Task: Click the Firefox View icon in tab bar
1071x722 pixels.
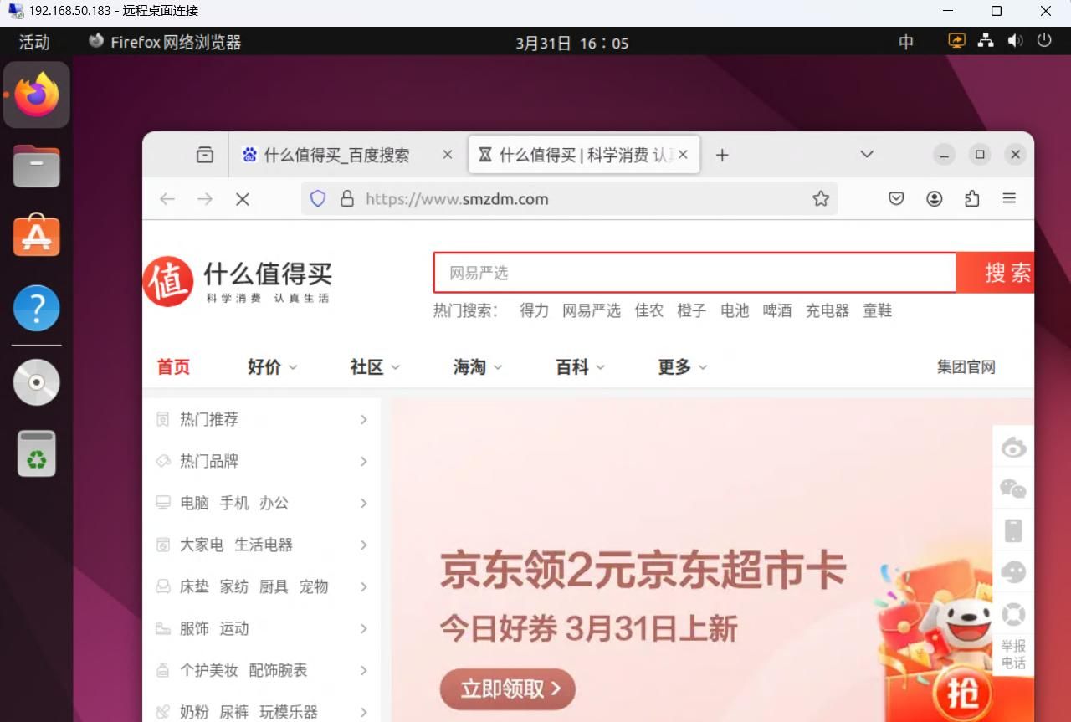Action: coord(205,155)
